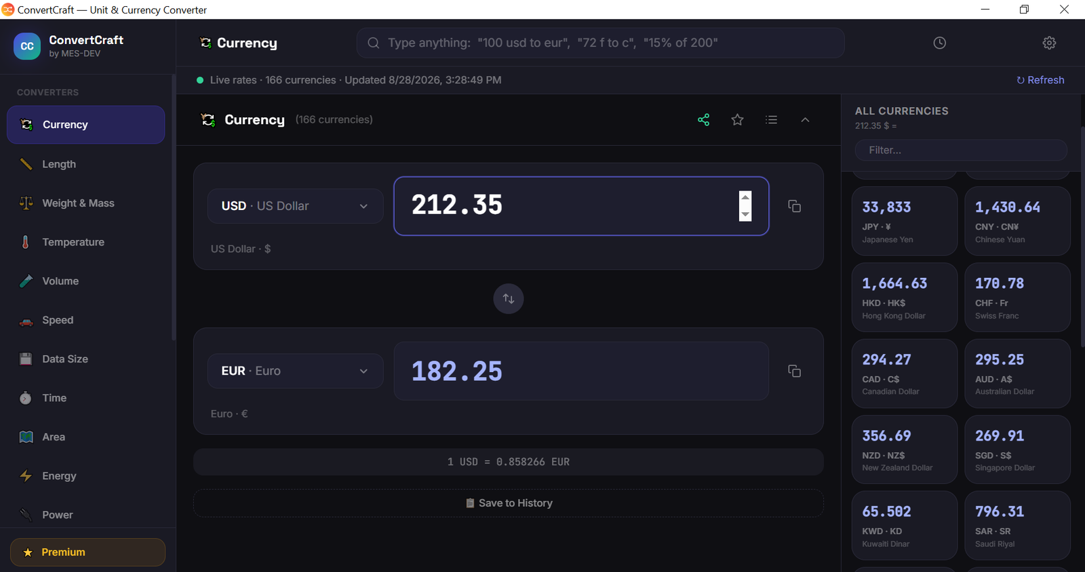This screenshot has width=1085, height=572.
Task: Select the Currency converter in sidebar
Action: coord(86,125)
